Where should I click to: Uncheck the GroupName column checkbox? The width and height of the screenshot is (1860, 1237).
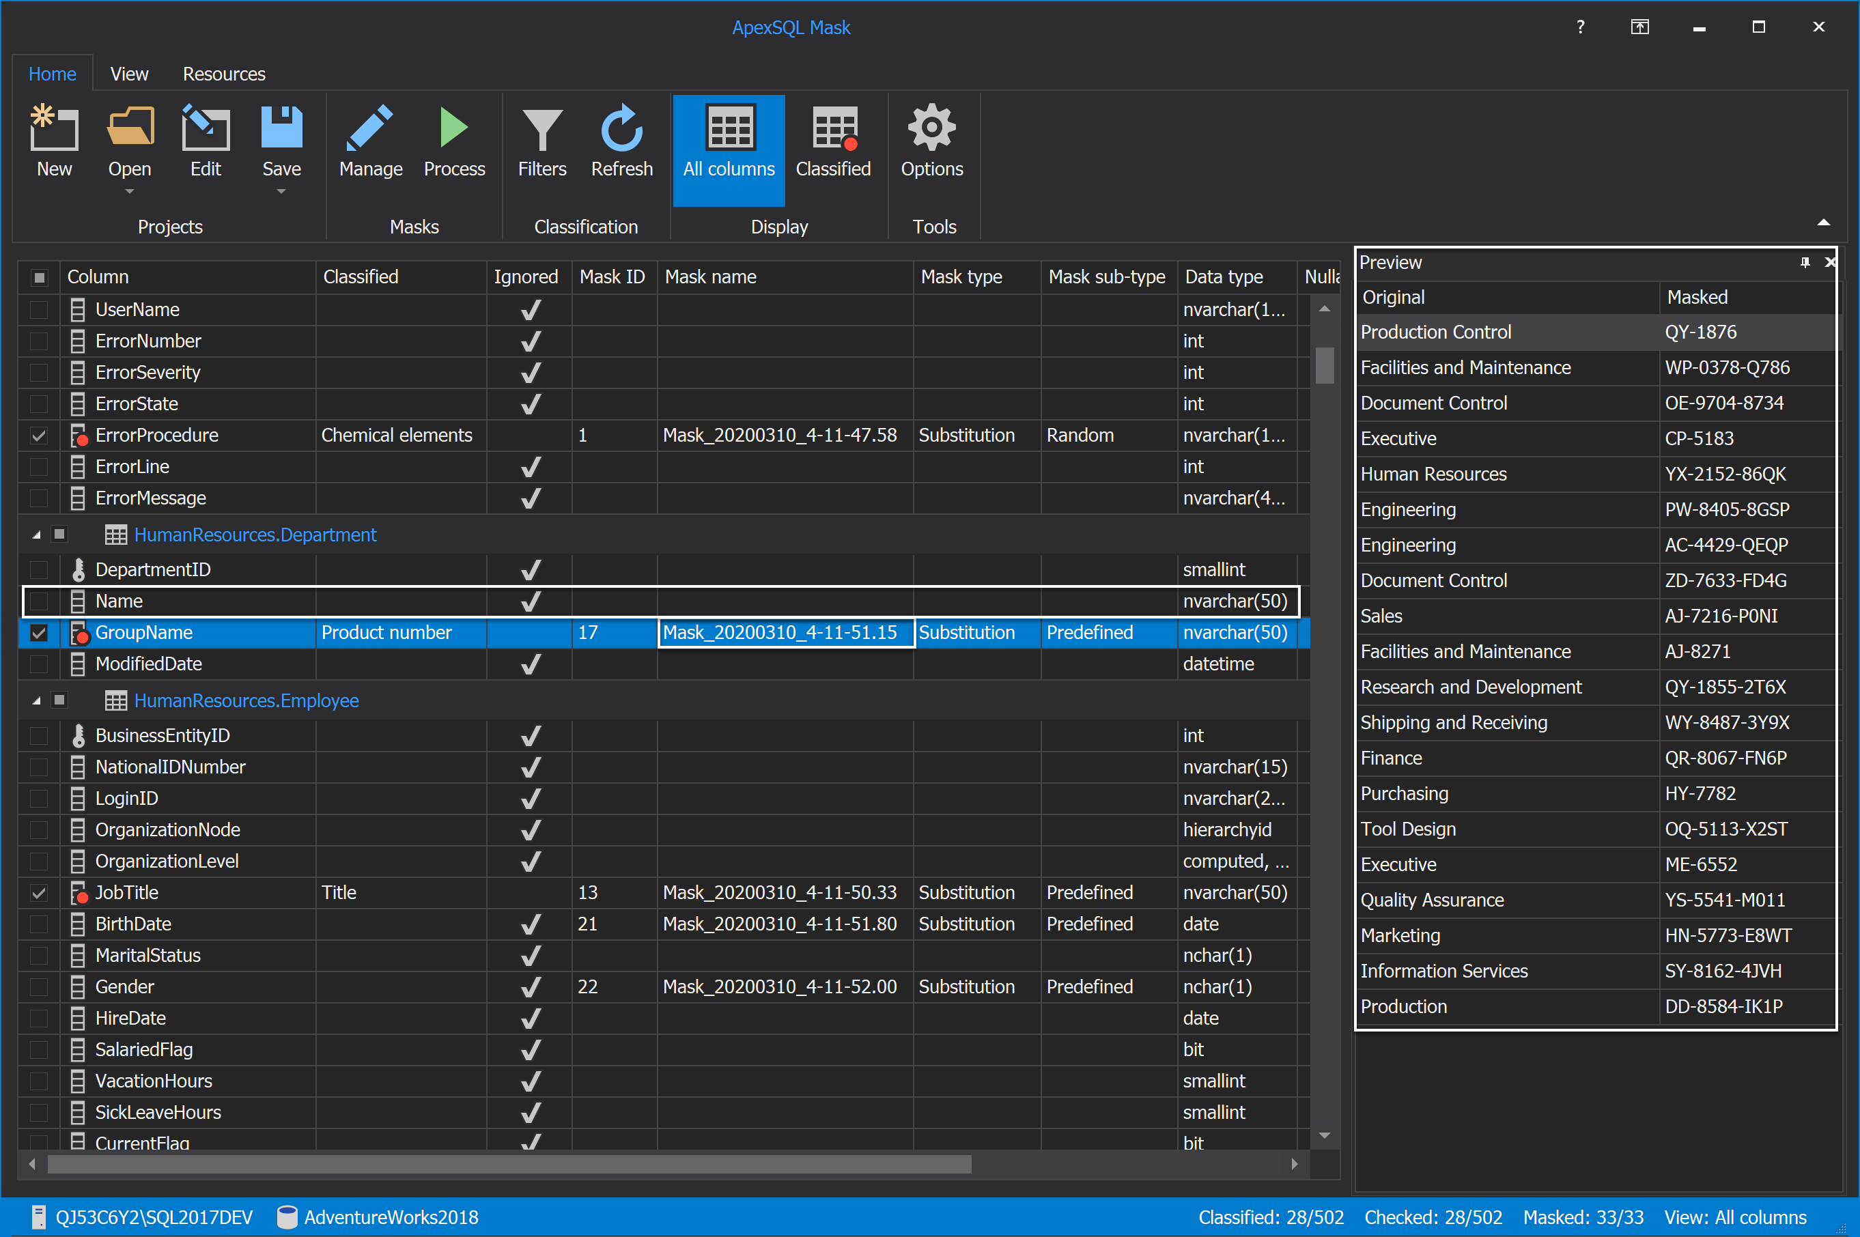[x=39, y=633]
